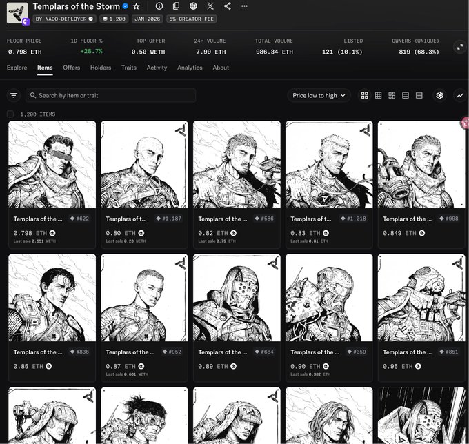The width and height of the screenshot is (469, 444).
Task: Select the large grid view icon
Action: coord(364,95)
